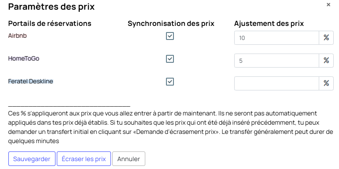Close the Paramètres des prix dialog
The height and width of the screenshot is (169, 339).
(328, 4)
